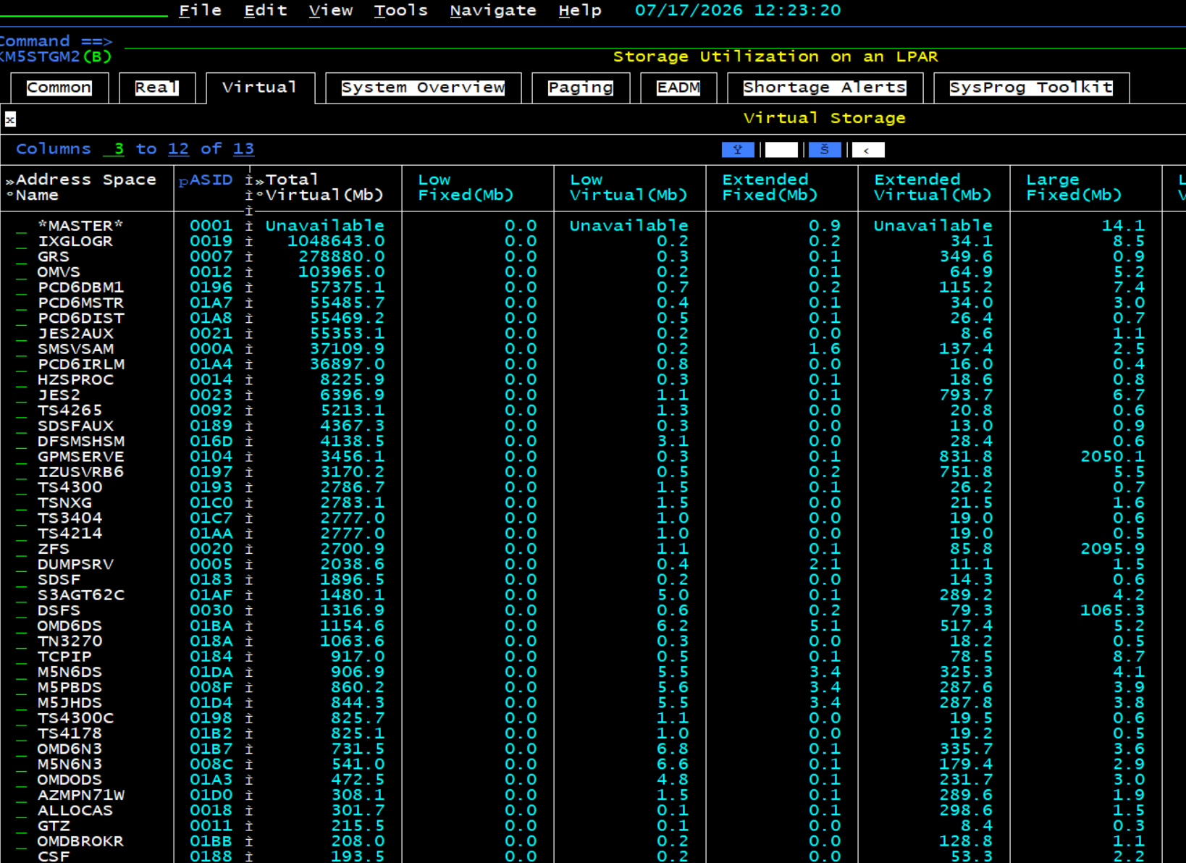Select the OMVS address space name

(x=59, y=272)
